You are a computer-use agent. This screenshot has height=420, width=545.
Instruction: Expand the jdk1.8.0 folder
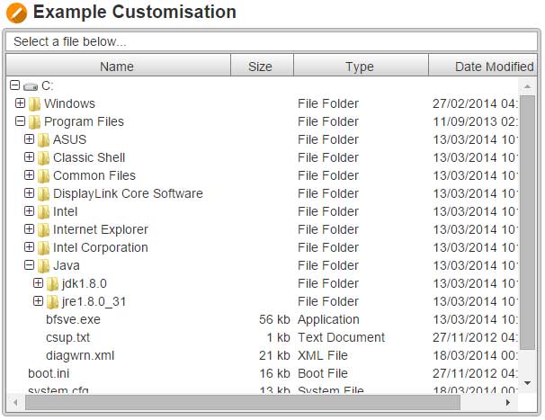(39, 283)
